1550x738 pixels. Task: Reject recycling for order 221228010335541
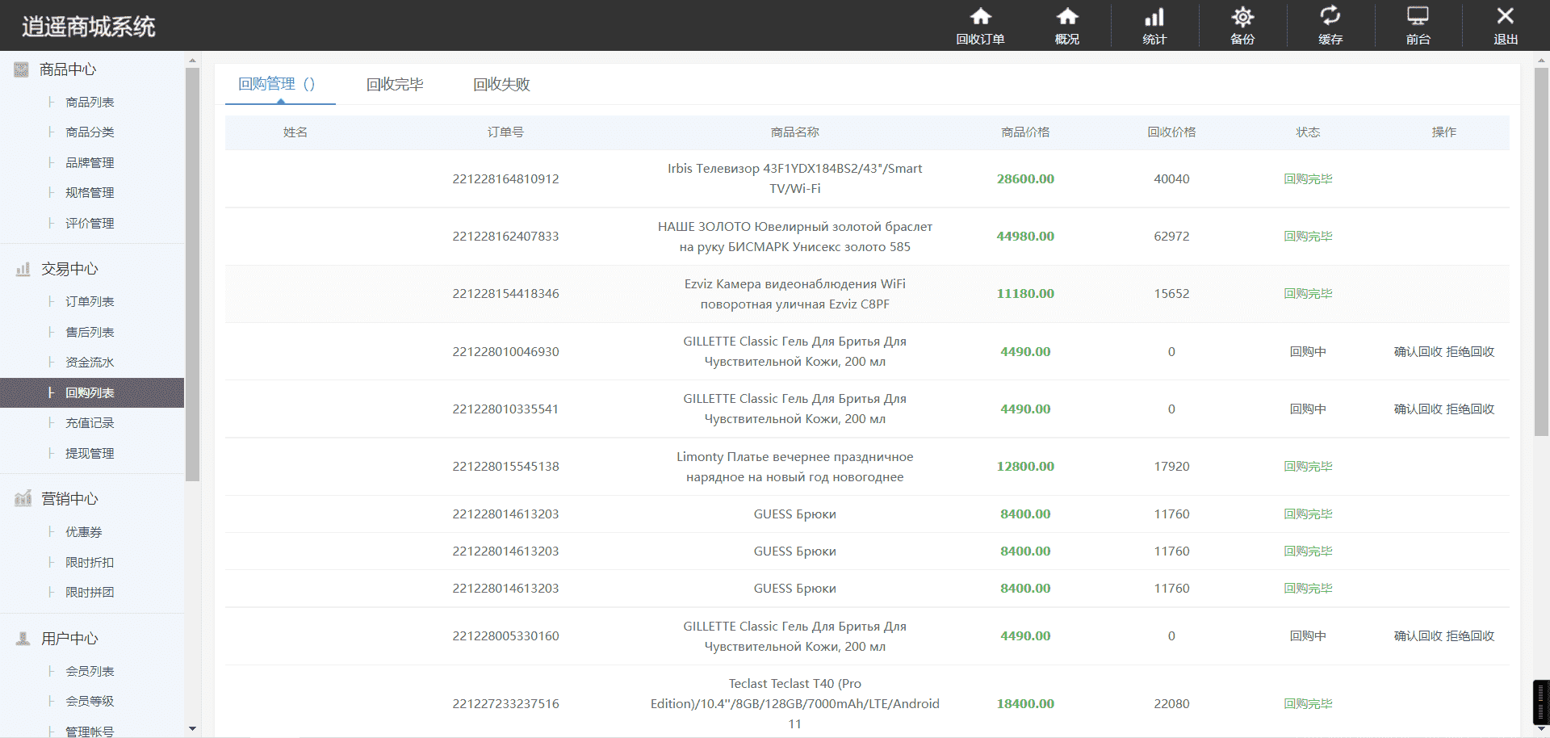tap(1470, 409)
